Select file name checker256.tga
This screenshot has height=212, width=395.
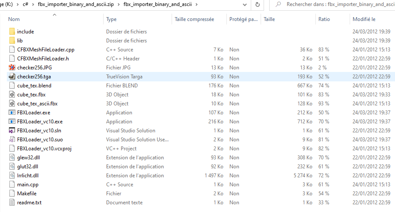coord(34,77)
